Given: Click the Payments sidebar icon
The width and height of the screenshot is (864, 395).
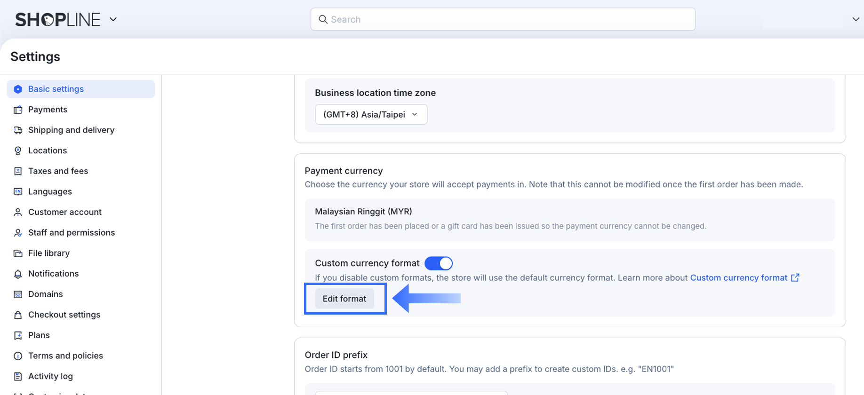Looking at the screenshot, I should pos(18,110).
